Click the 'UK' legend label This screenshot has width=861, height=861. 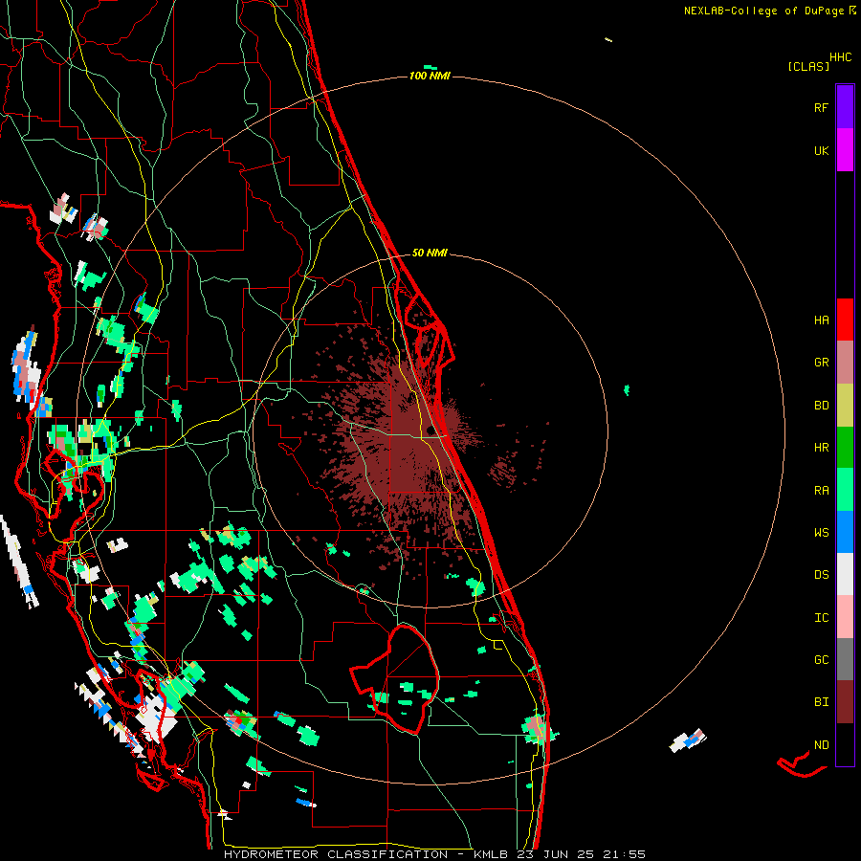[821, 150]
